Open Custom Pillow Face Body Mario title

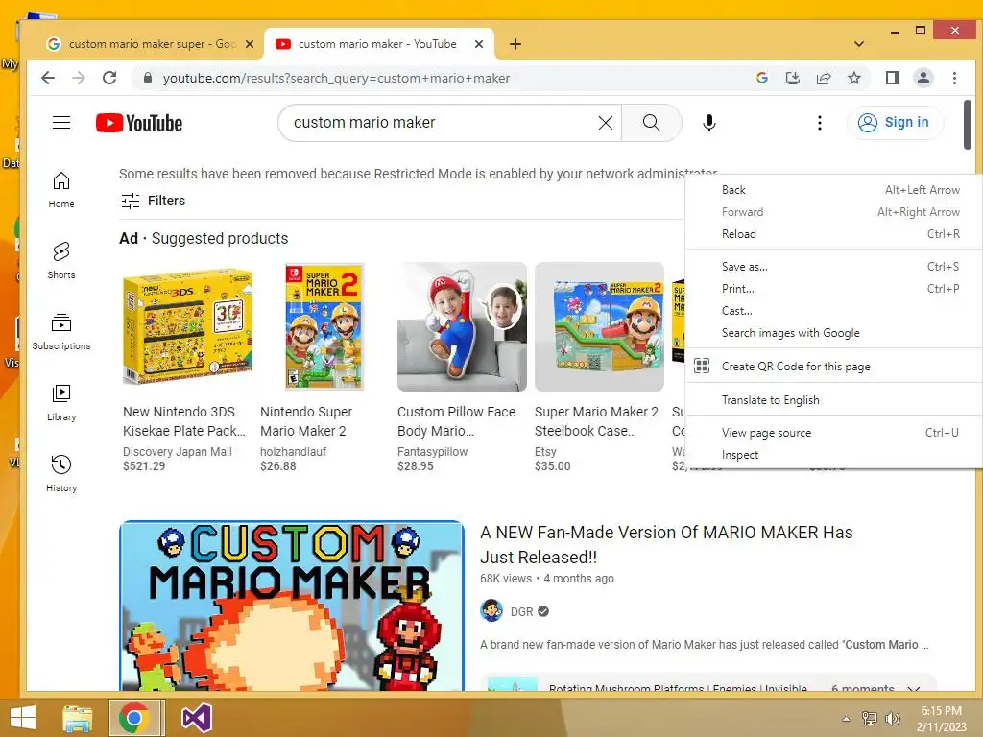456,421
